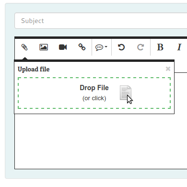Open the insert image tool
This screenshot has height=187, width=187.
(44, 47)
